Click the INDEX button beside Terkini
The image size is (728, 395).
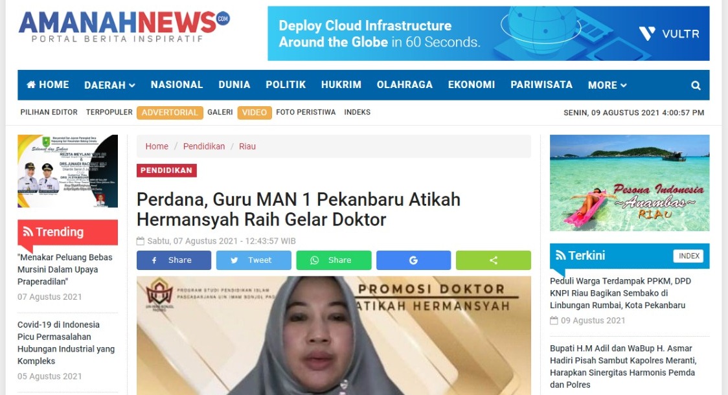(x=688, y=256)
